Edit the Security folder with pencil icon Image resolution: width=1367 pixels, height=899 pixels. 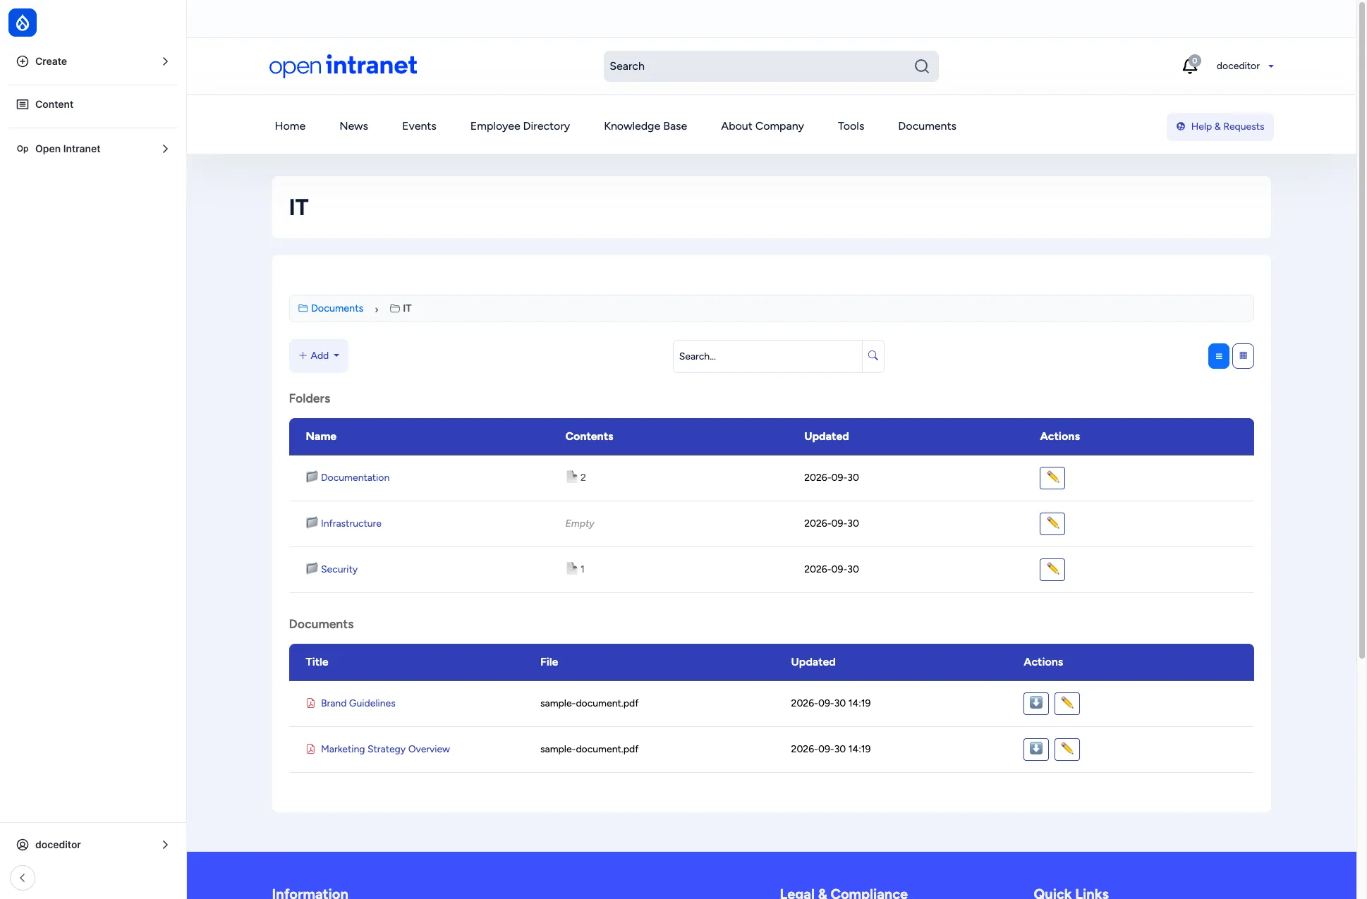point(1052,570)
